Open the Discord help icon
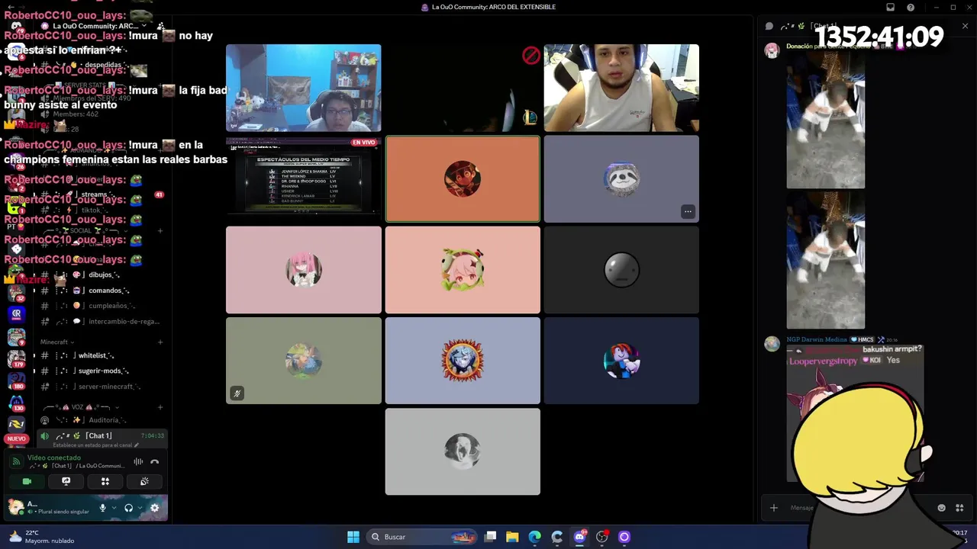This screenshot has width=977, height=549. (911, 8)
